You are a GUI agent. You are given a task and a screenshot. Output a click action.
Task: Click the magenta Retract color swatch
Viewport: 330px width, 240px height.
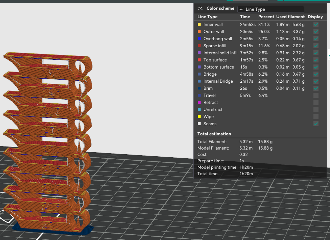[199, 103]
